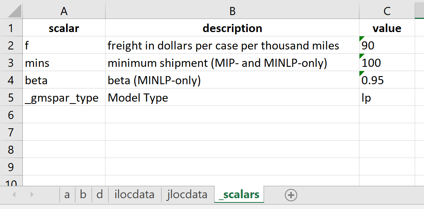Image resolution: width=424 pixels, height=209 pixels.
Task: Open the jlocdata sheet tab
Action: [x=187, y=195]
